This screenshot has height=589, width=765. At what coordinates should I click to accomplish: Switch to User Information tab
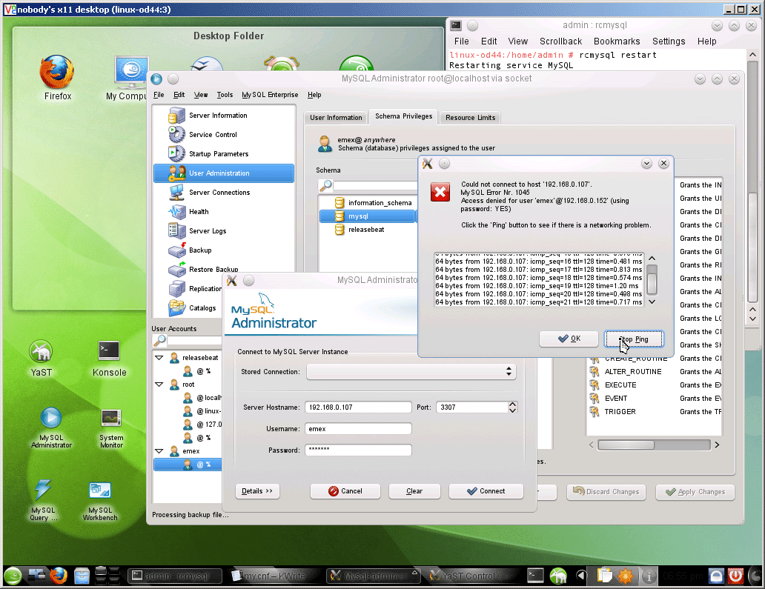tap(336, 118)
